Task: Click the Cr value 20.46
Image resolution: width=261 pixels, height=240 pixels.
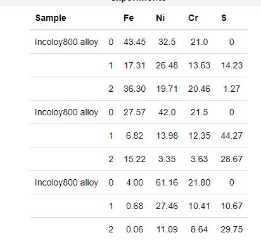Action: tap(199, 89)
